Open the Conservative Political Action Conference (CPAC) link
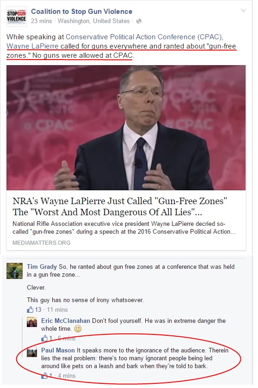258x388 pixels. pyautogui.click(x=144, y=37)
